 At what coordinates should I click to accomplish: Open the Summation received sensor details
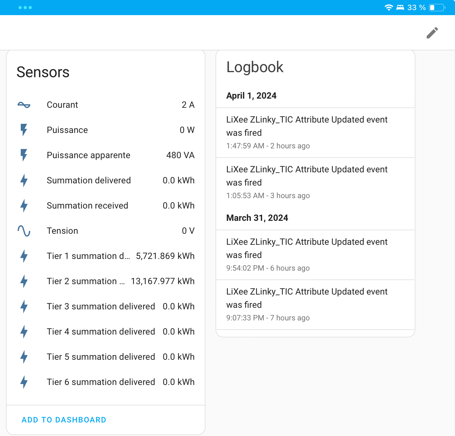(x=106, y=206)
